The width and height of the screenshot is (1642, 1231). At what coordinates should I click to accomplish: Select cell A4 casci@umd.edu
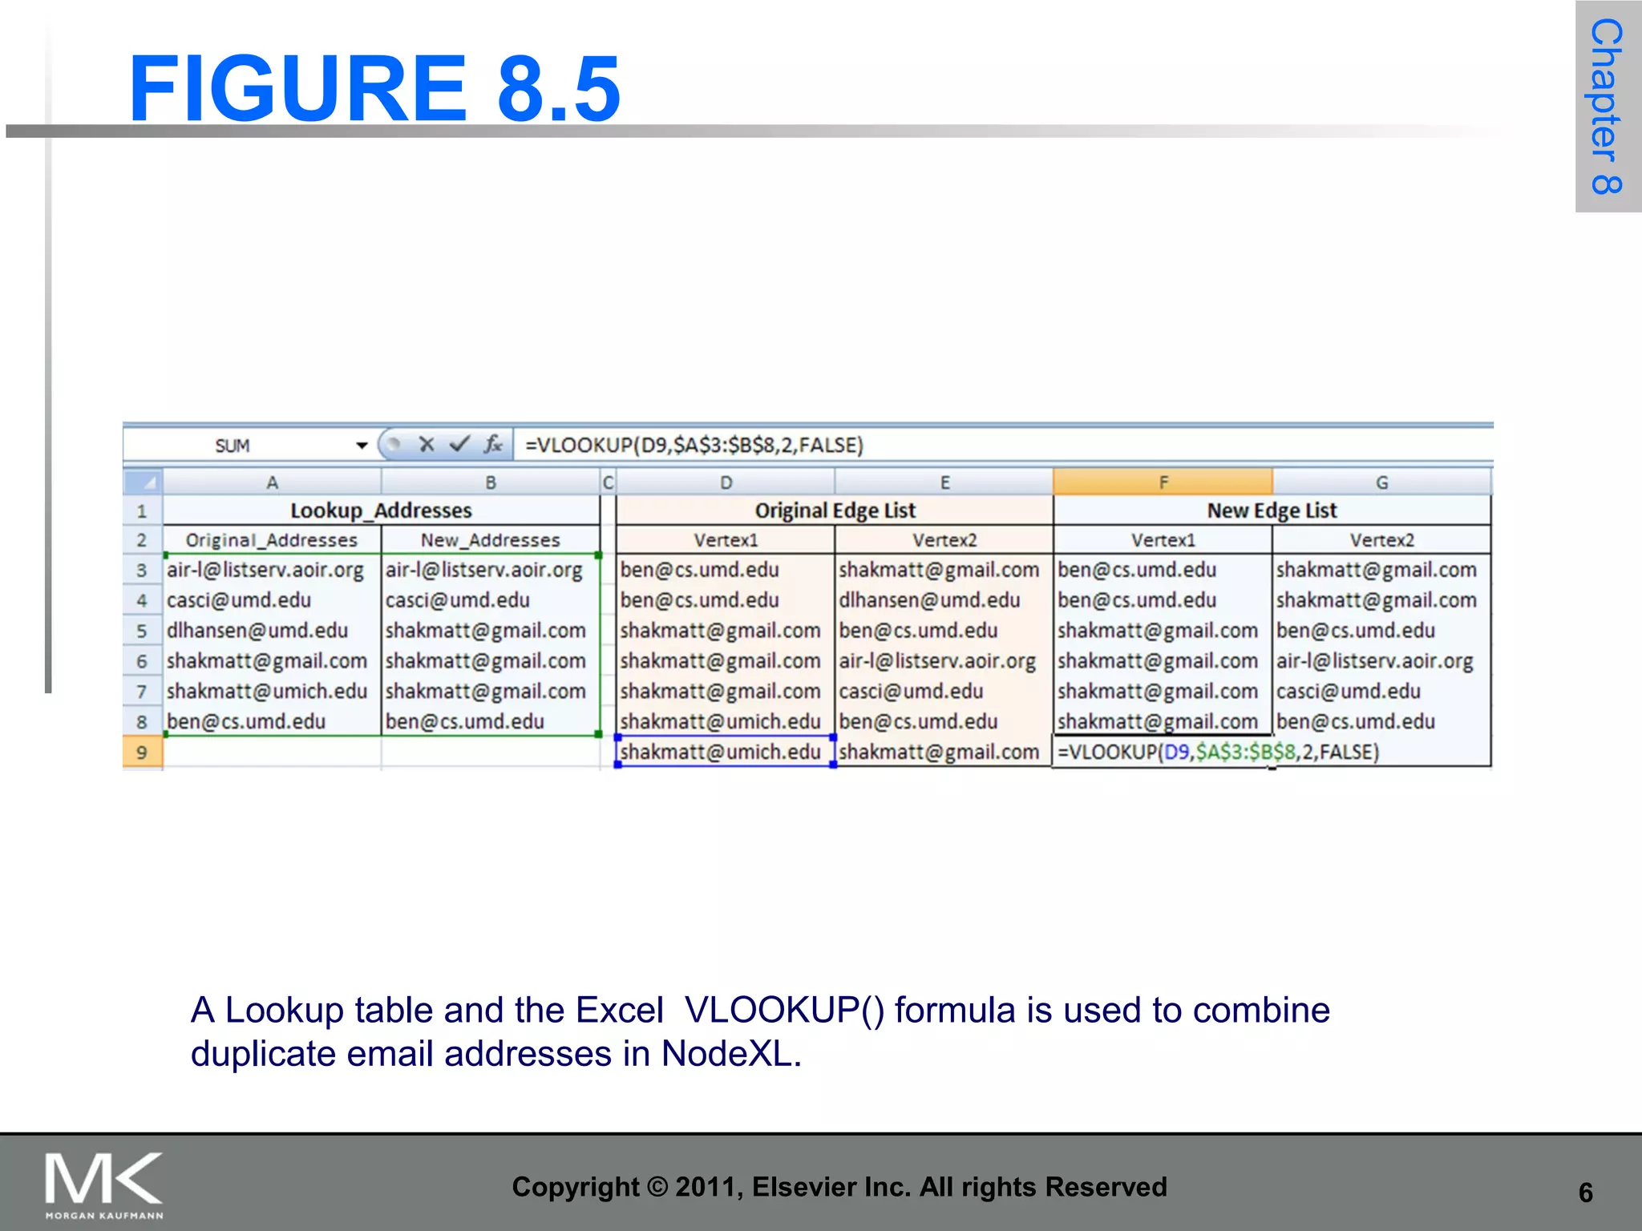coord(272,600)
